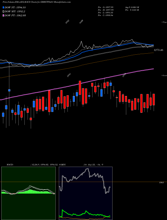Select the 'Pre L: 1391.55' value
Viewport: 167px width, 220px height.
pyautogui.click(x=106, y=12)
